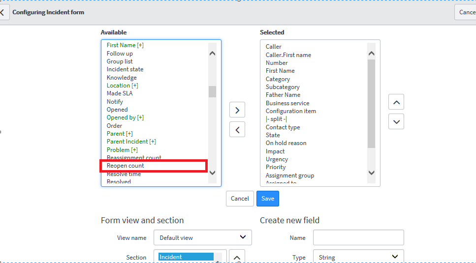This screenshot has width=476, height=263.
Task: Click the Save button
Action: (268, 199)
